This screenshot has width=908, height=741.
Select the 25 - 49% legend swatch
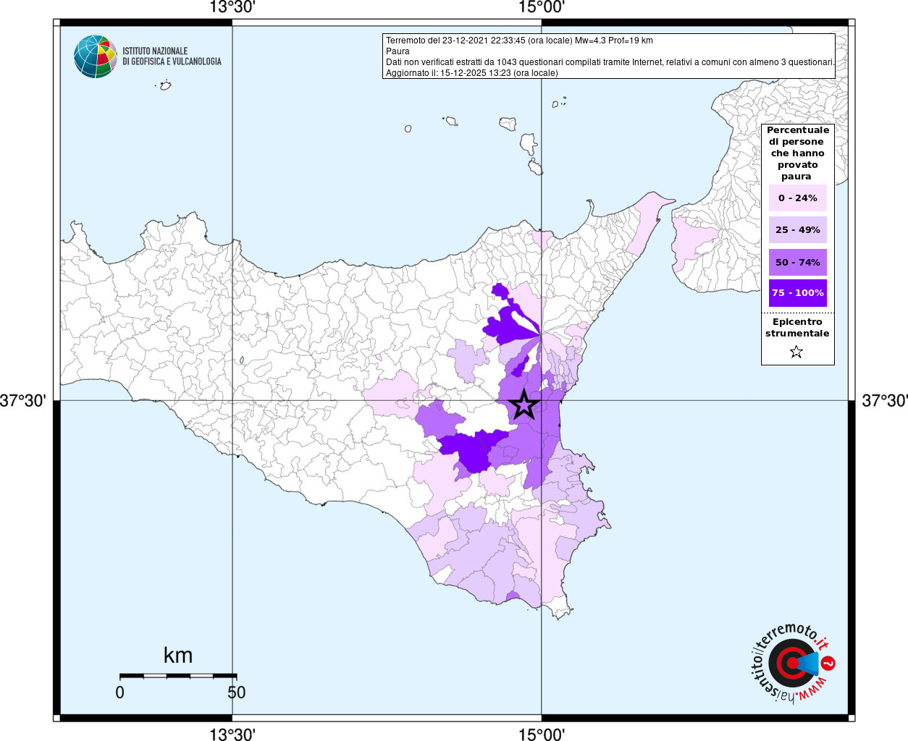pos(797,229)
